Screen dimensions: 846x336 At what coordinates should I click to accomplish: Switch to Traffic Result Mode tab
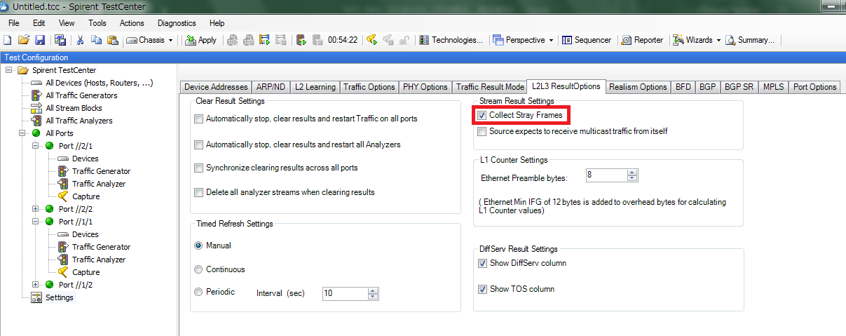tap(490, 87)
